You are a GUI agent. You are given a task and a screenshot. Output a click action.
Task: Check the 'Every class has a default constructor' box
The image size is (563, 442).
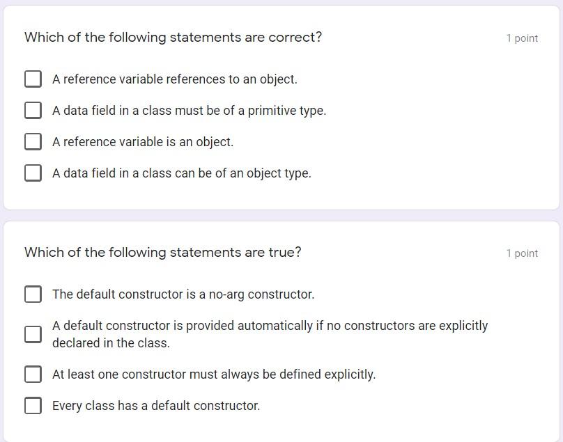click(33, 405)
